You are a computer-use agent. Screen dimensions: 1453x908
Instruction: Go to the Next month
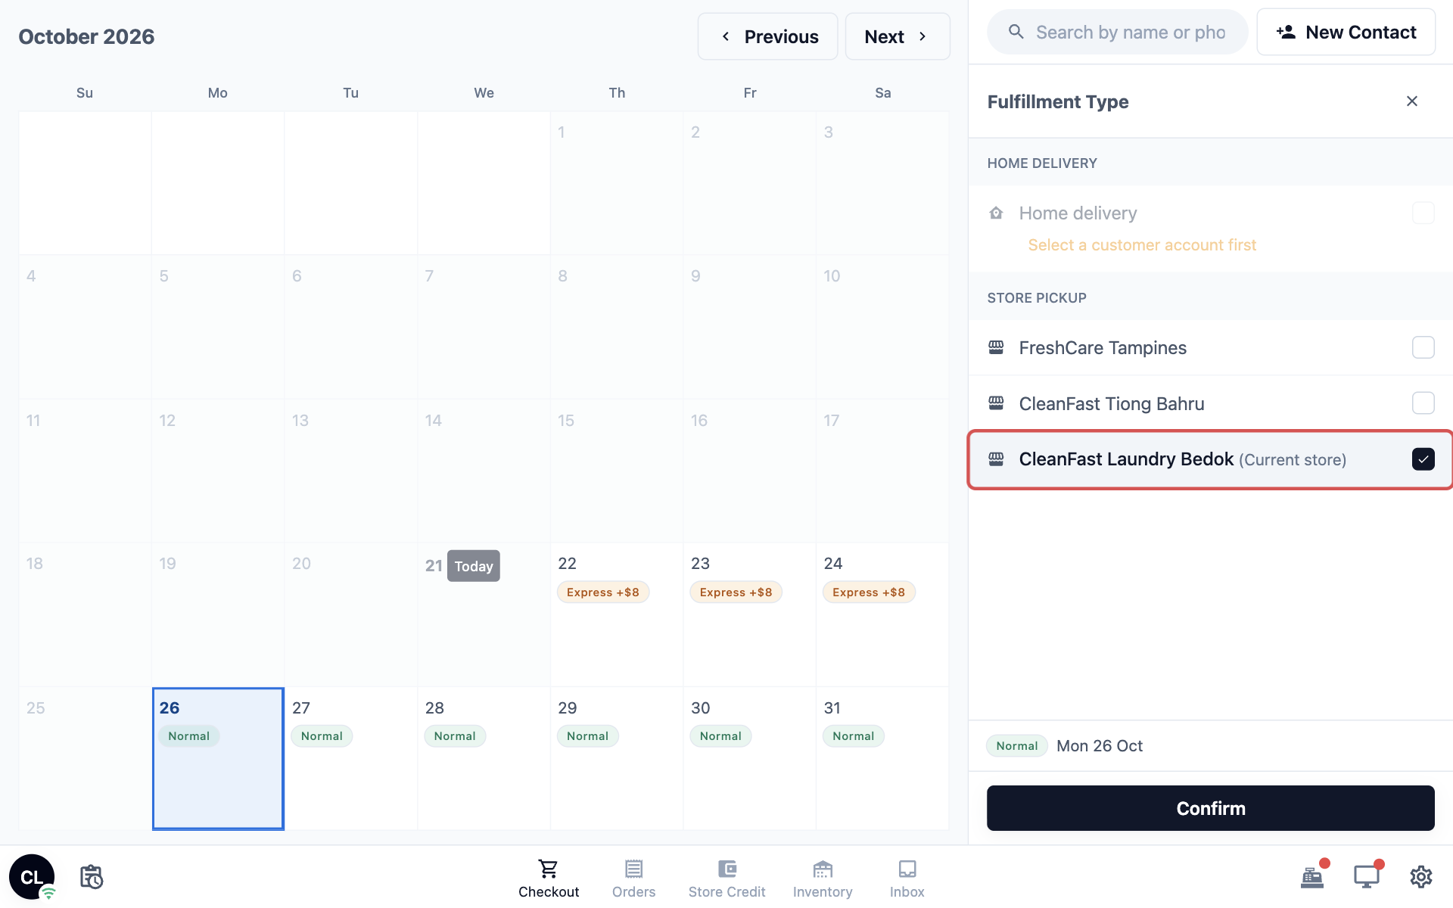click(897, 36)
